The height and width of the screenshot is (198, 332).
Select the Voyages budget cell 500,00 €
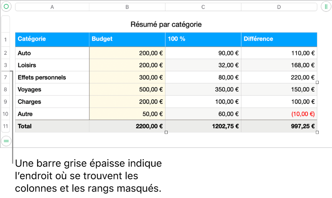(127, 90)
